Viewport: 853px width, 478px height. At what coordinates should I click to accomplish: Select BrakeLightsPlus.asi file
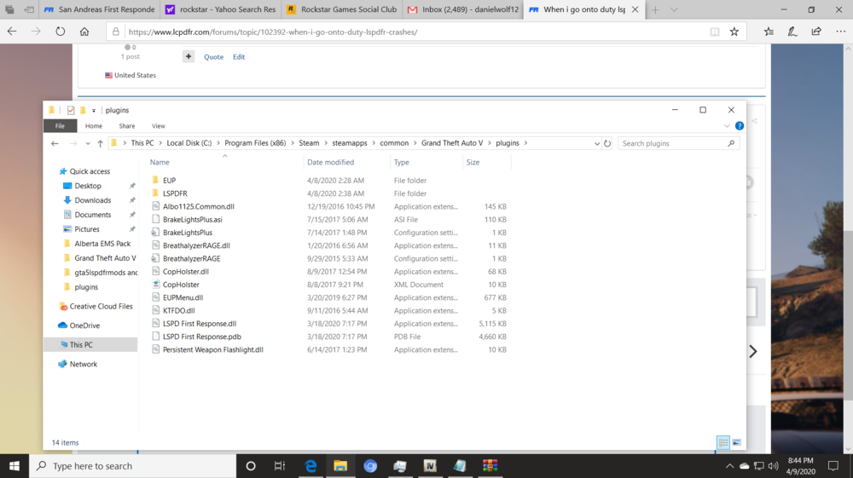tap(193, 220)
